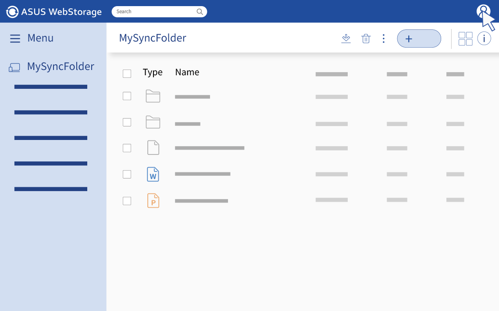Sort by the Name column header

(187, 72)
